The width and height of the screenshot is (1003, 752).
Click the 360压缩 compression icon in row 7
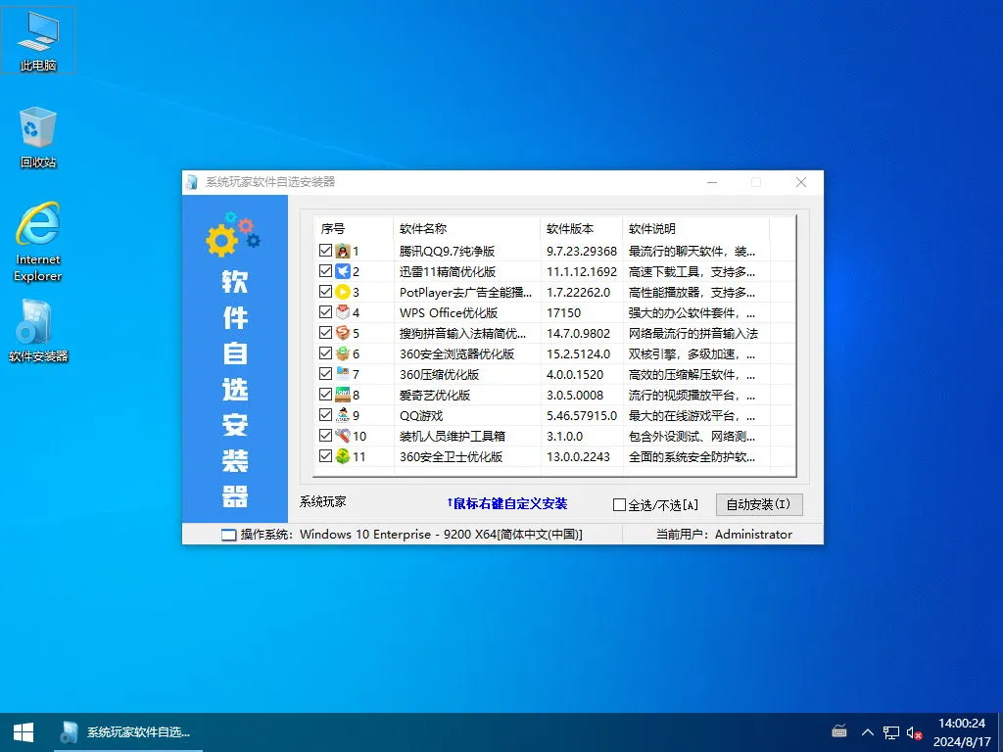coord(345,374)
